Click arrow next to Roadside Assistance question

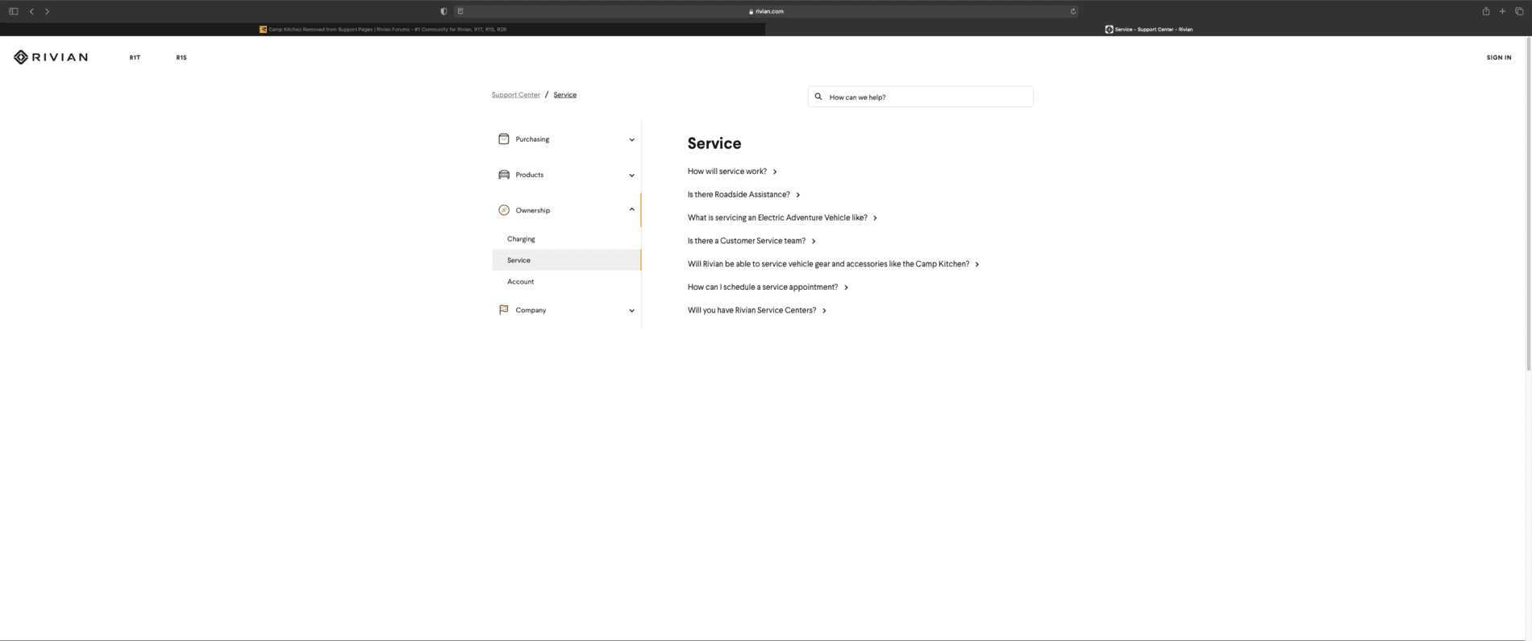click(x=798, y=195)
